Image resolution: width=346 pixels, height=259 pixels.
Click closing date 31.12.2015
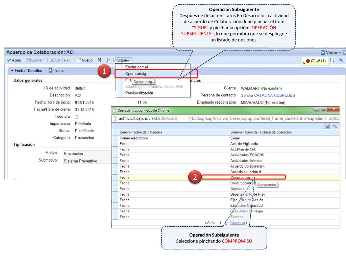84,110
